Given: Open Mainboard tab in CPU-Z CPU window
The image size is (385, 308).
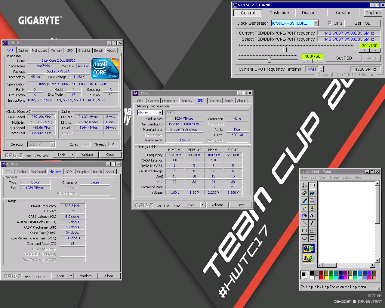Looking at the screenshot, I should click(39, 51).
